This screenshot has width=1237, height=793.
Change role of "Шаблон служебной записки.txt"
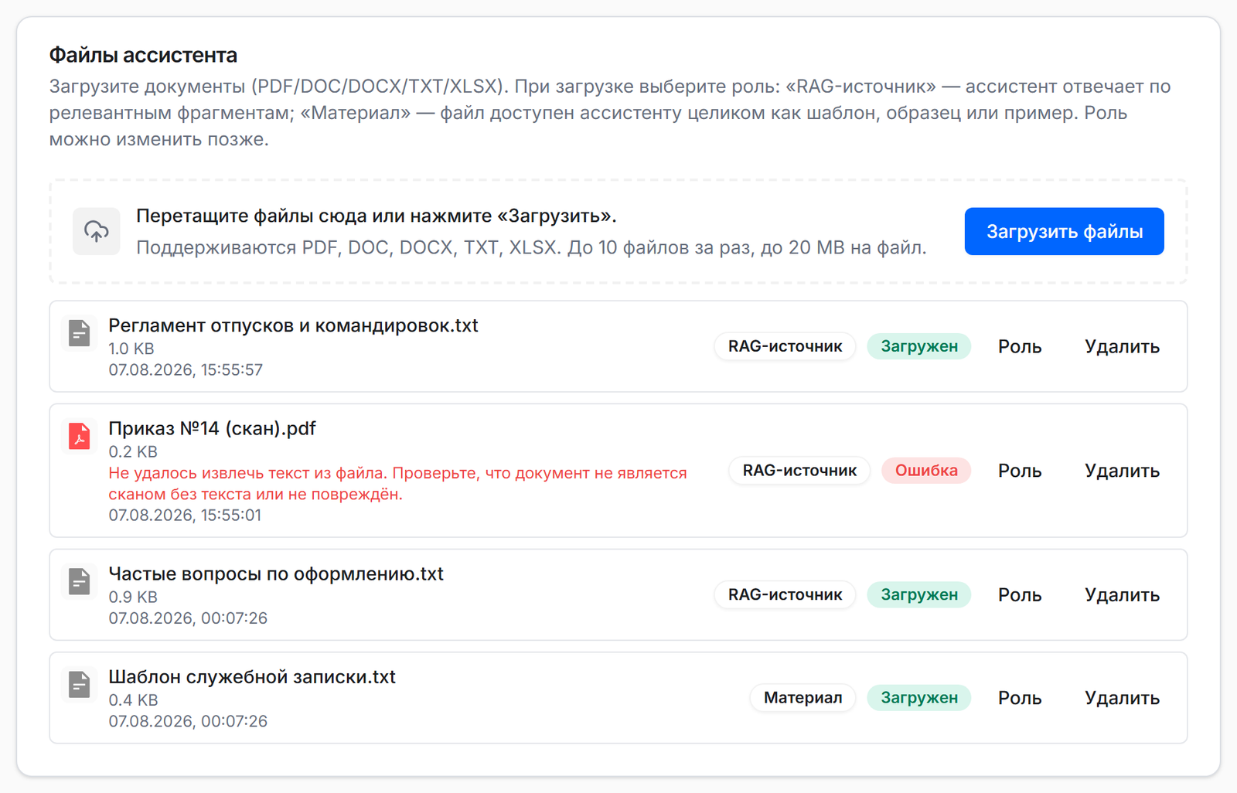coord(1020,698)
